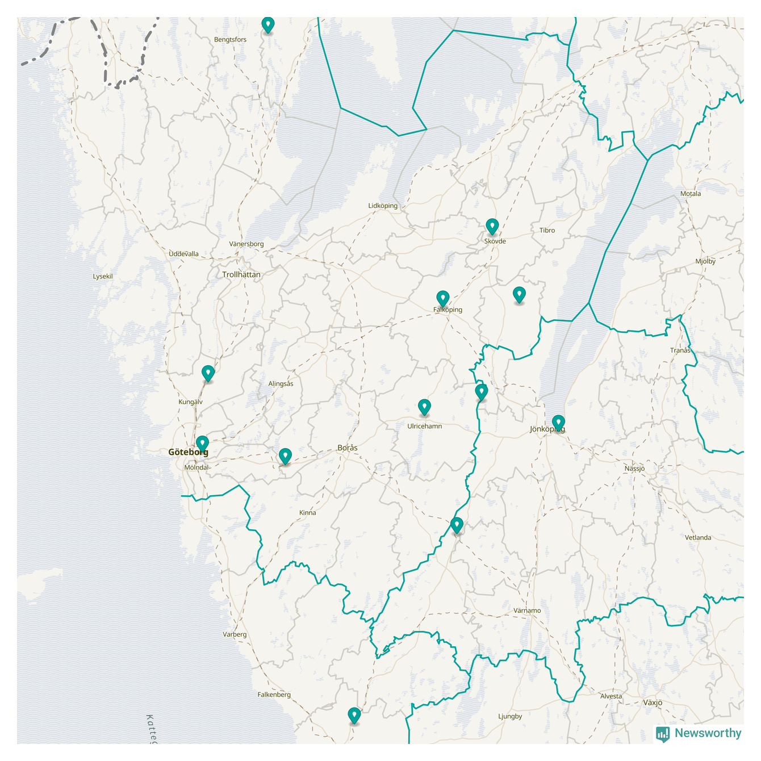Open the Newsworthy logo
The image size is (761, 761).
point(699,733)
